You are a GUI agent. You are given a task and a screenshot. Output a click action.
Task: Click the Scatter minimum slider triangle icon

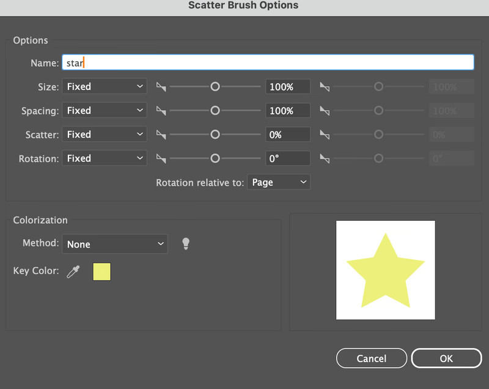[161, 135]
